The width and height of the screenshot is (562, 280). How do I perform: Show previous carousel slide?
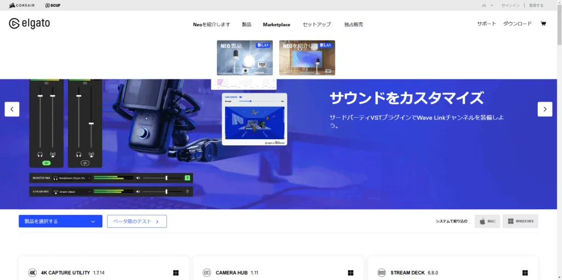(12, 109)
